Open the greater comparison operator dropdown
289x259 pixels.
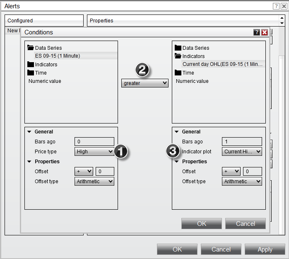(x=145, y=83)
